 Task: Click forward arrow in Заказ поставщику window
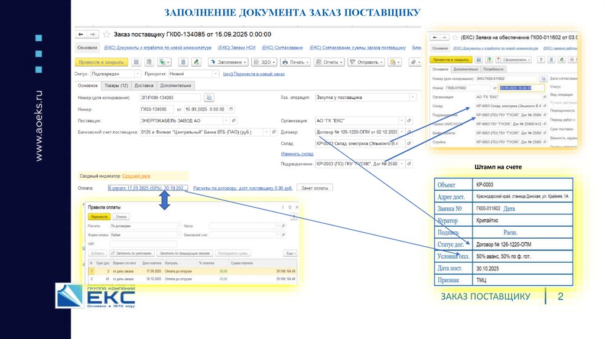coord(93,34)
